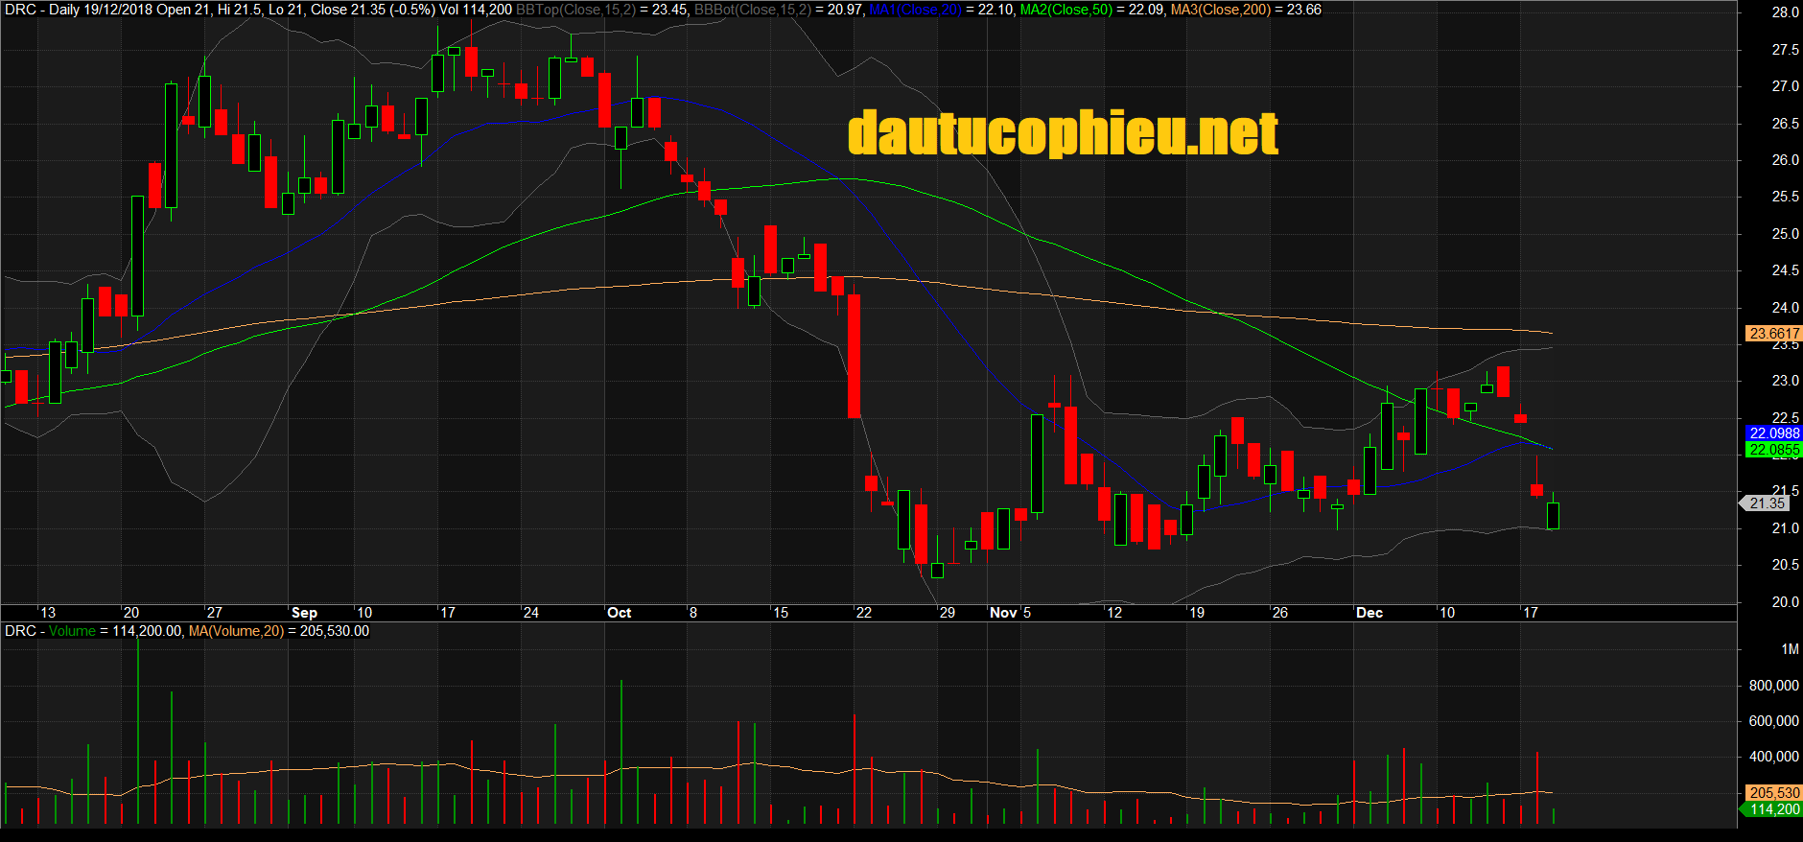Viewport: 1803px width, 842px height.
Task: Click the 26.0 price axis label
Action: click(1785, 160)
